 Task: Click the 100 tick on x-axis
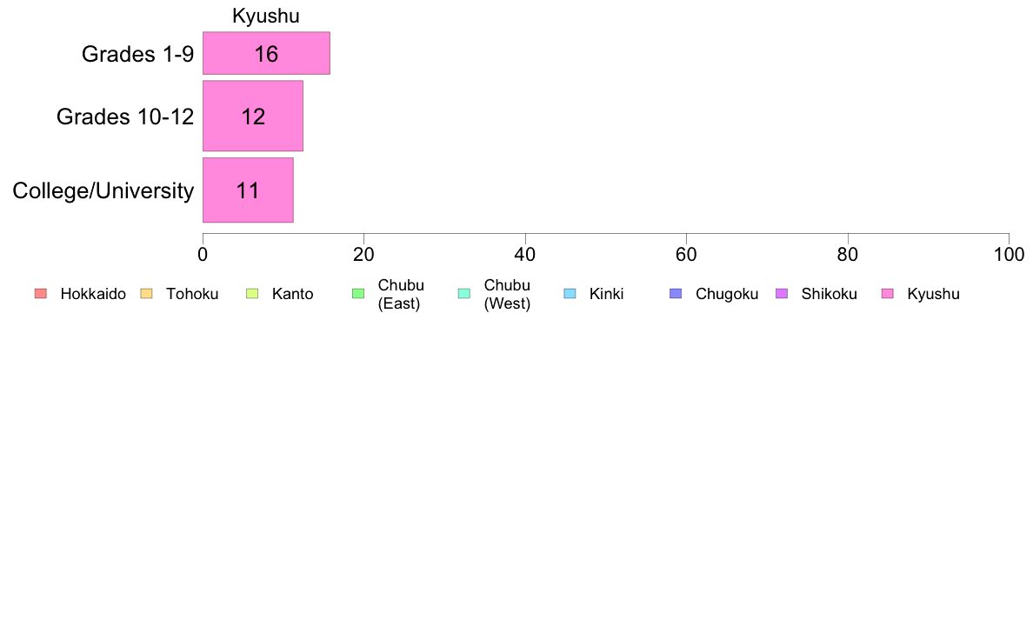click(1009, 255)
